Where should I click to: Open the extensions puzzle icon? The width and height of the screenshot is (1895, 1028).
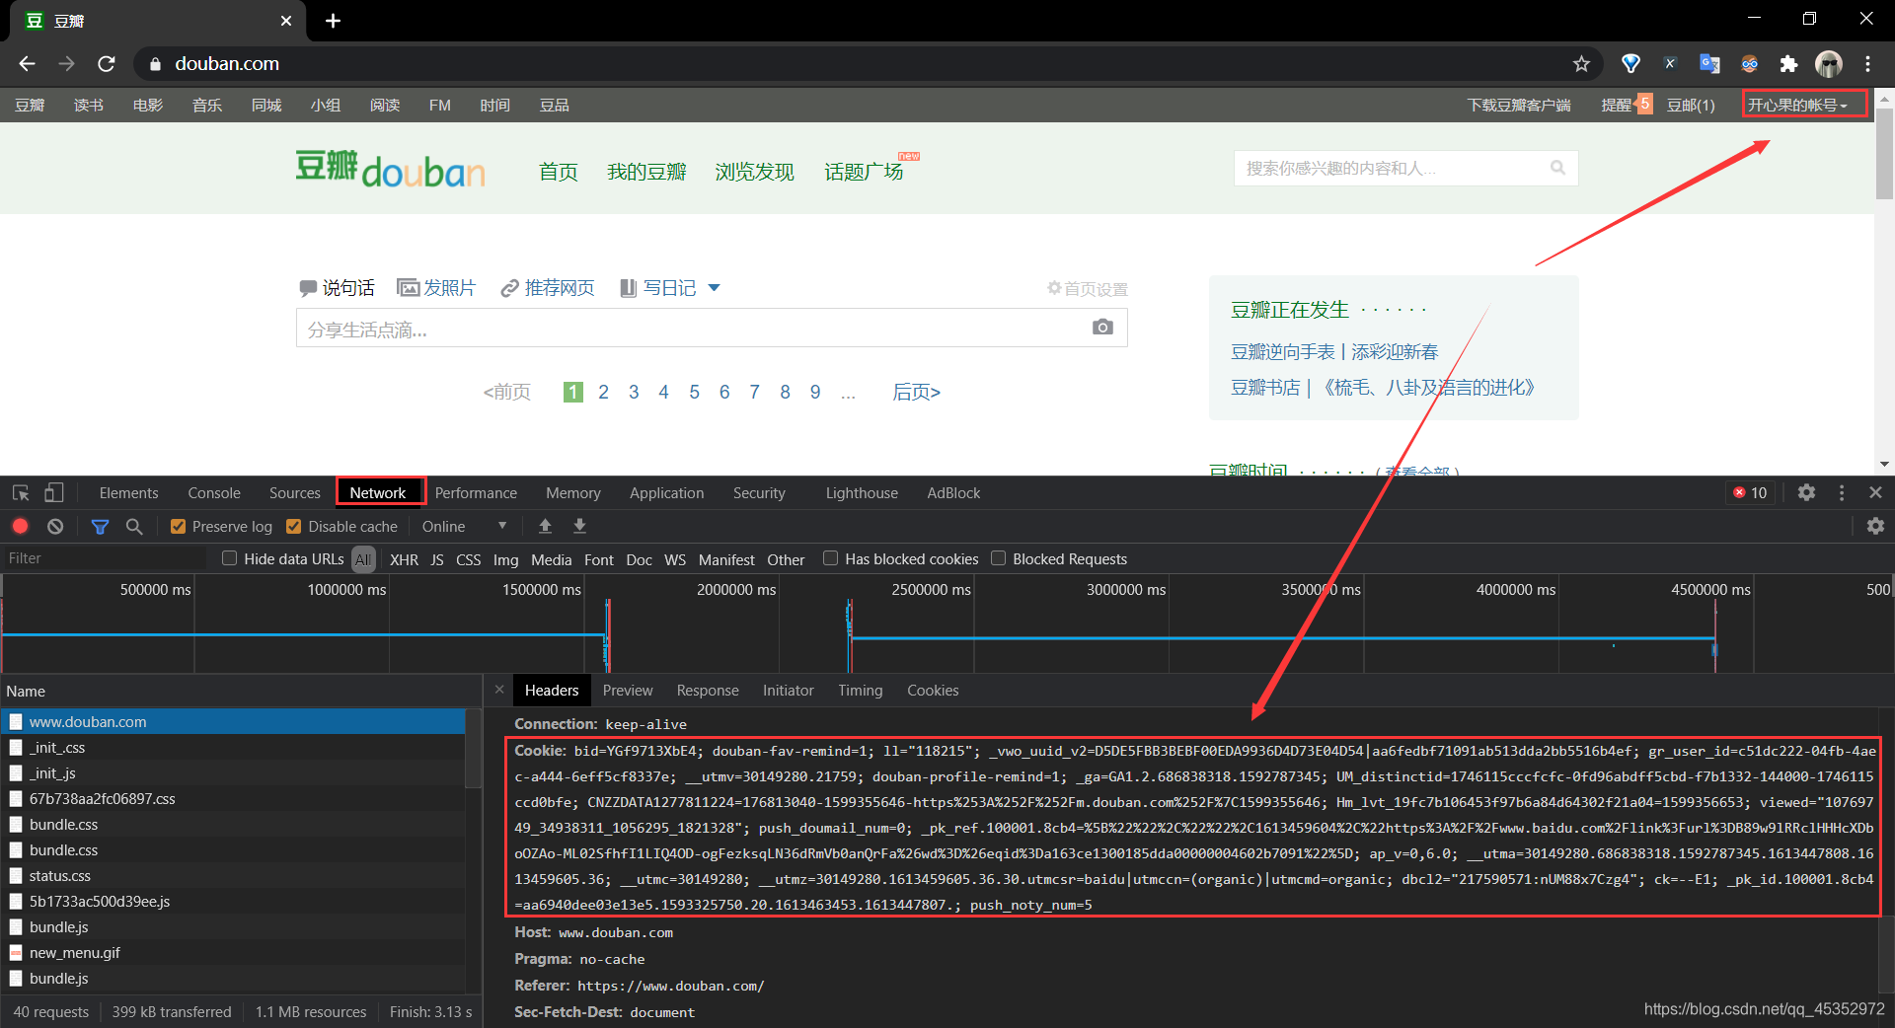[x=1788, y=64]
